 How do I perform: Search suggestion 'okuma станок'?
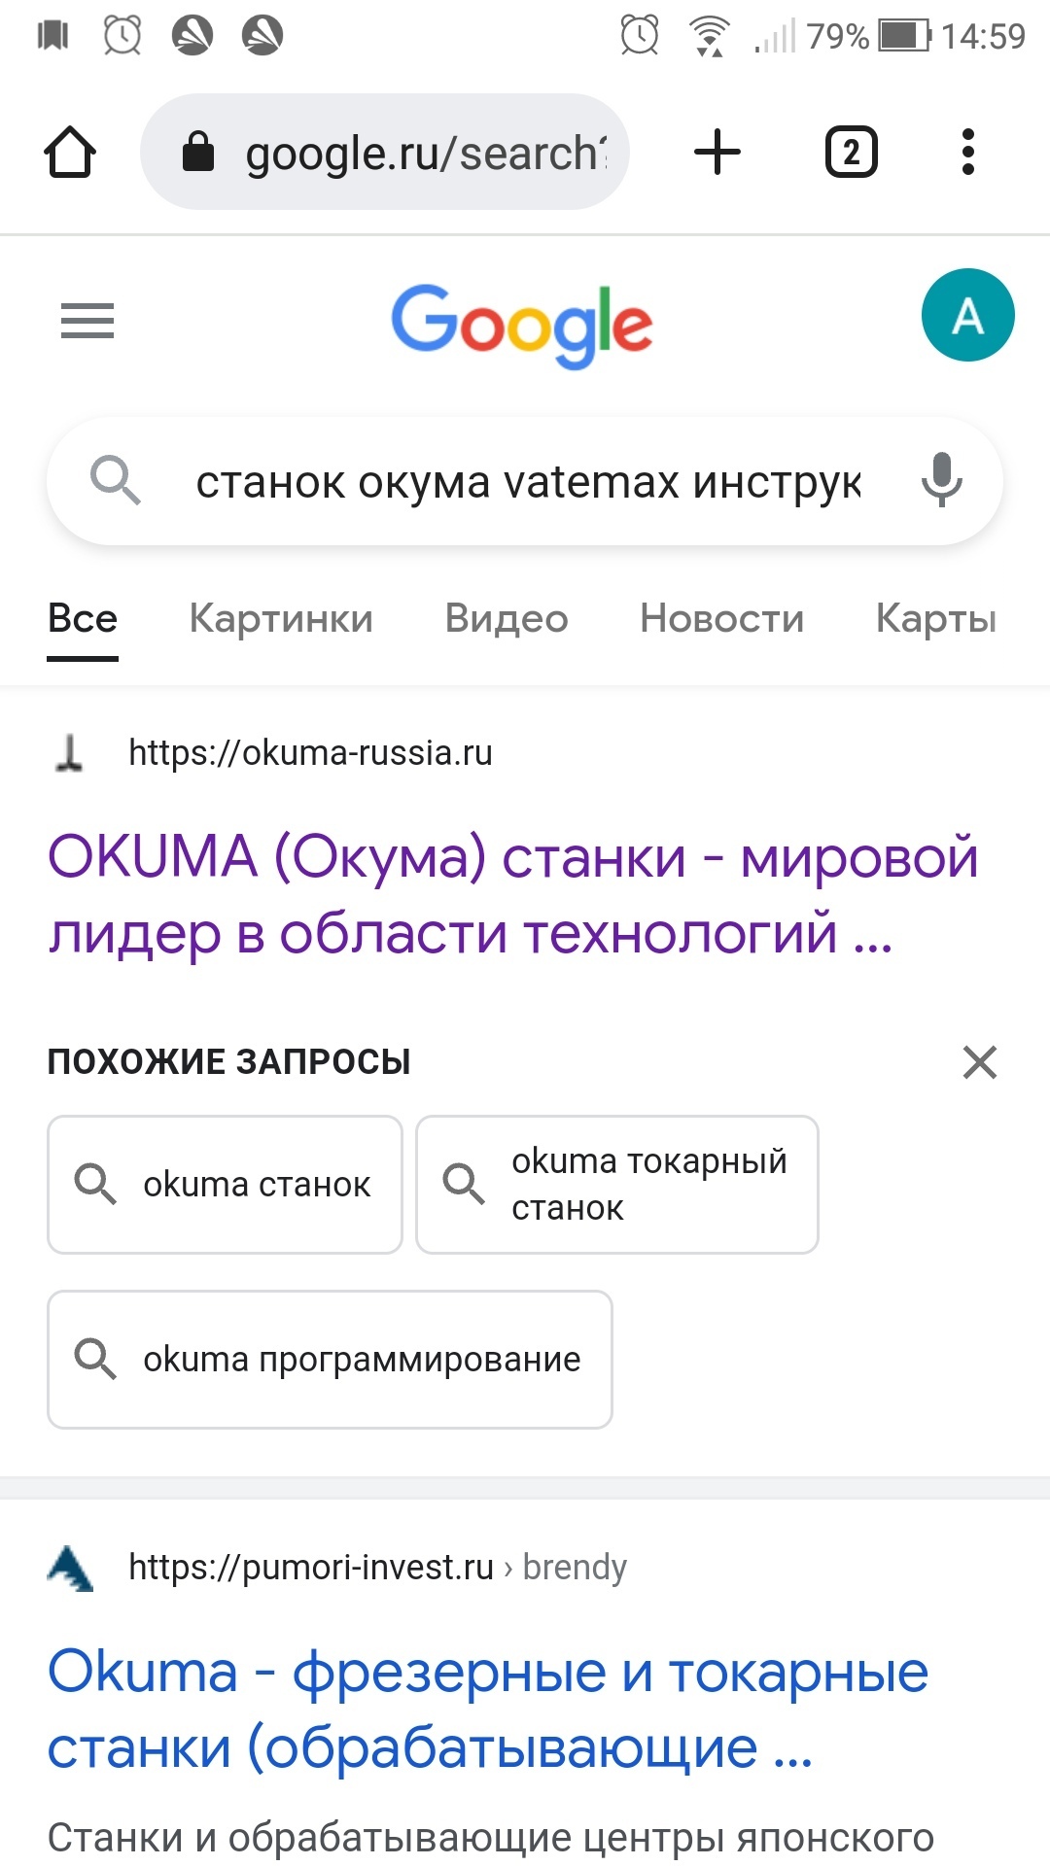(225, 1185)
